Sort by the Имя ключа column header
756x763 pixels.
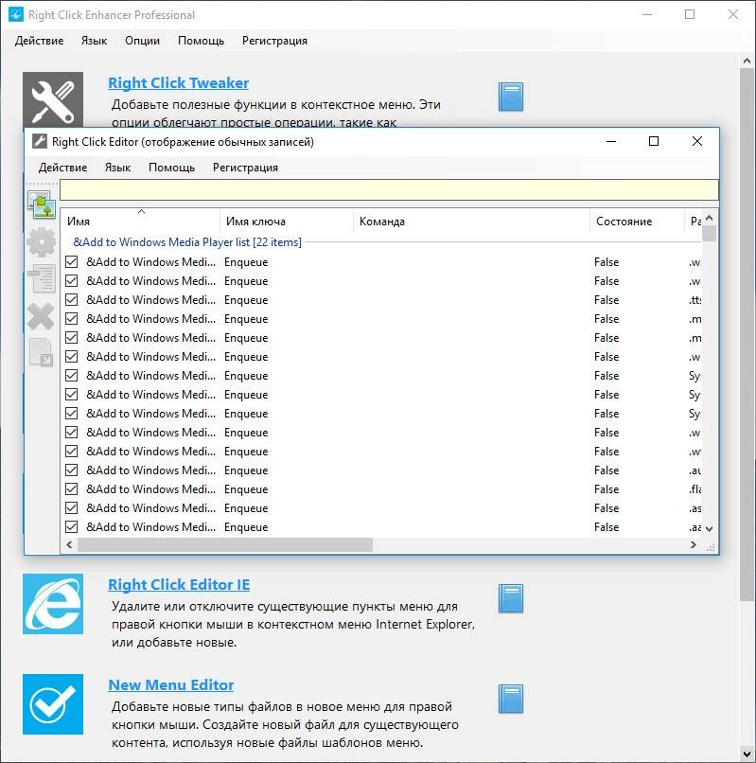(287, 222)
